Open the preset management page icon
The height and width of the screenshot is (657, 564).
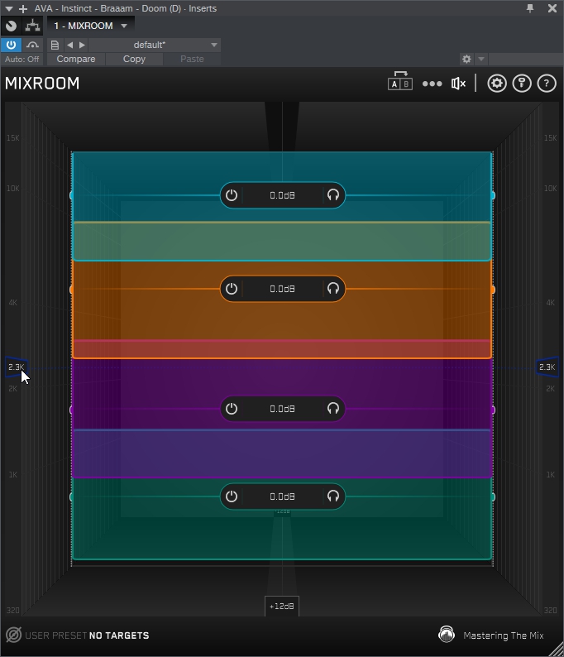tap(55, 45)
